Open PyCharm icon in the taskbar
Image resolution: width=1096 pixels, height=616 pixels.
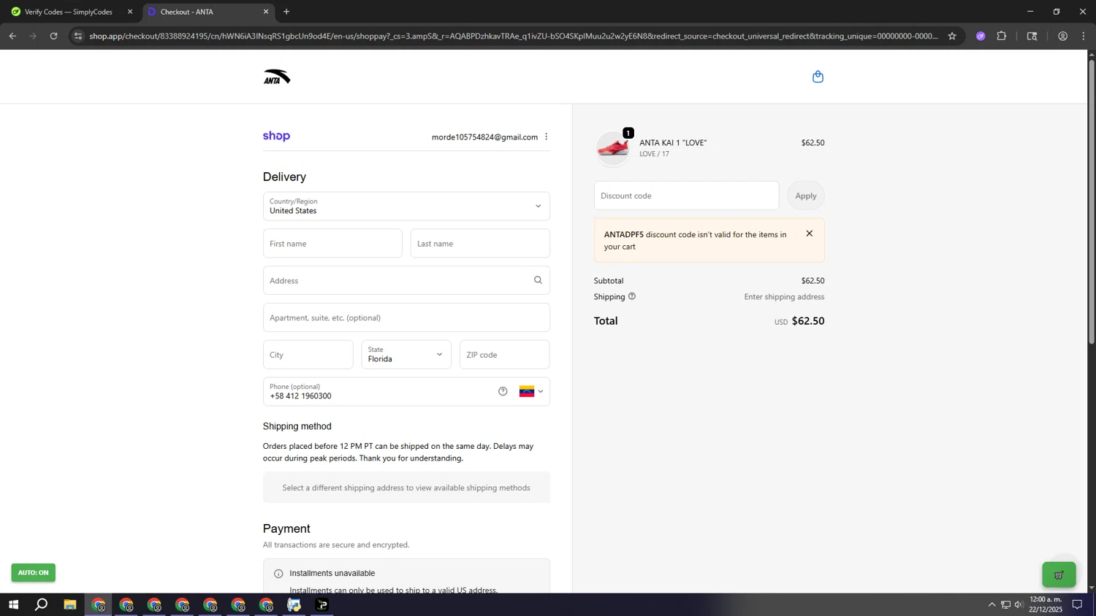point(322,604)
